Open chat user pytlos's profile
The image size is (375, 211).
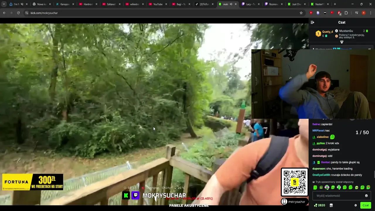[321, 143]
